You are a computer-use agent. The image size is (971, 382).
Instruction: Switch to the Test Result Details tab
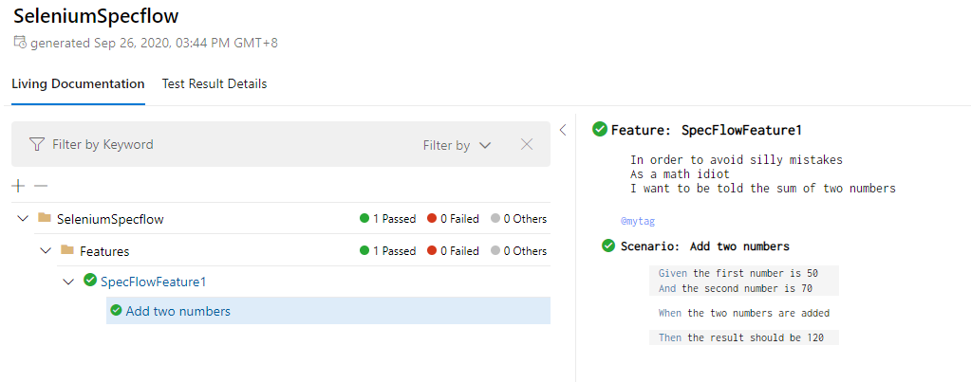(x=215, y=84)
